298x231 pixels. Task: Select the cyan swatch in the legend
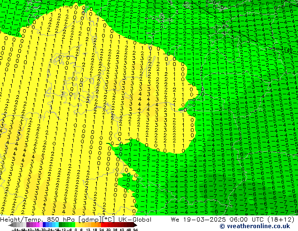(x=57, y=225)
